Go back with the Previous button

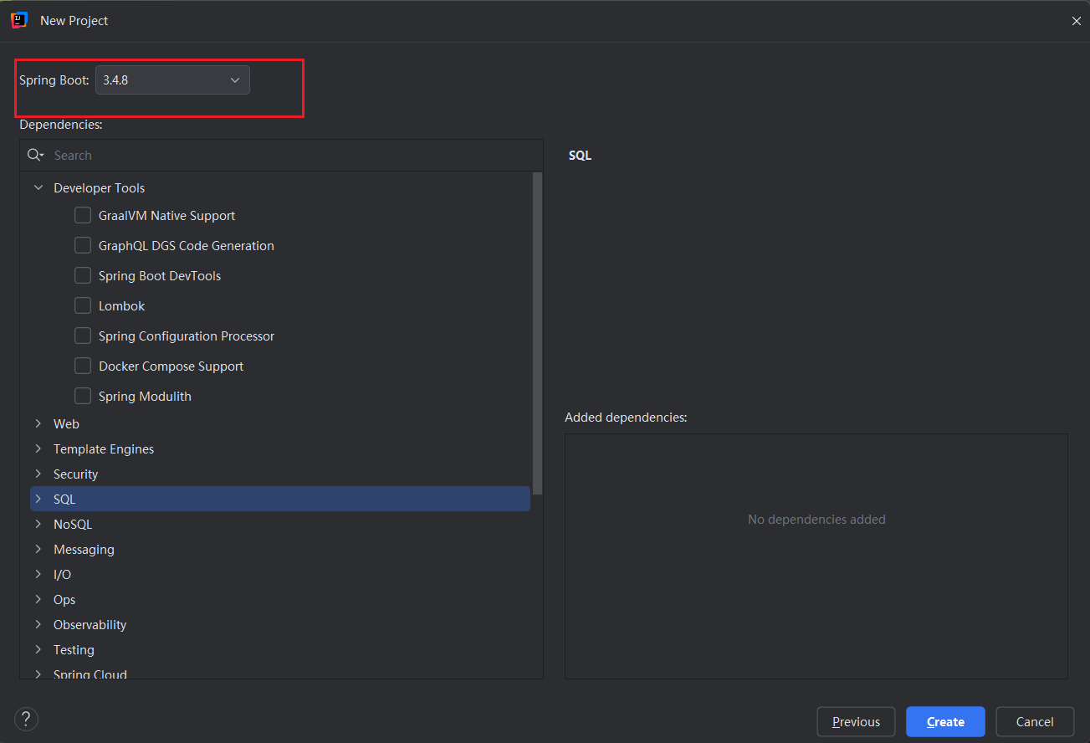(856, 721)
